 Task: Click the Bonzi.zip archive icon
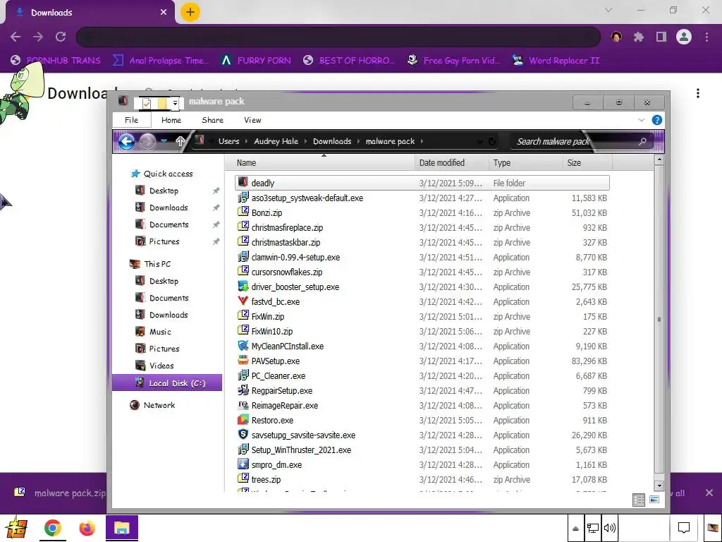coord(243,212)
